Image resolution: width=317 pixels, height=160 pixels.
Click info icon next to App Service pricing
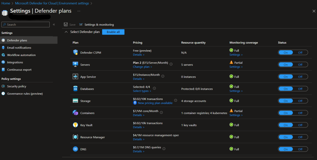163,76
